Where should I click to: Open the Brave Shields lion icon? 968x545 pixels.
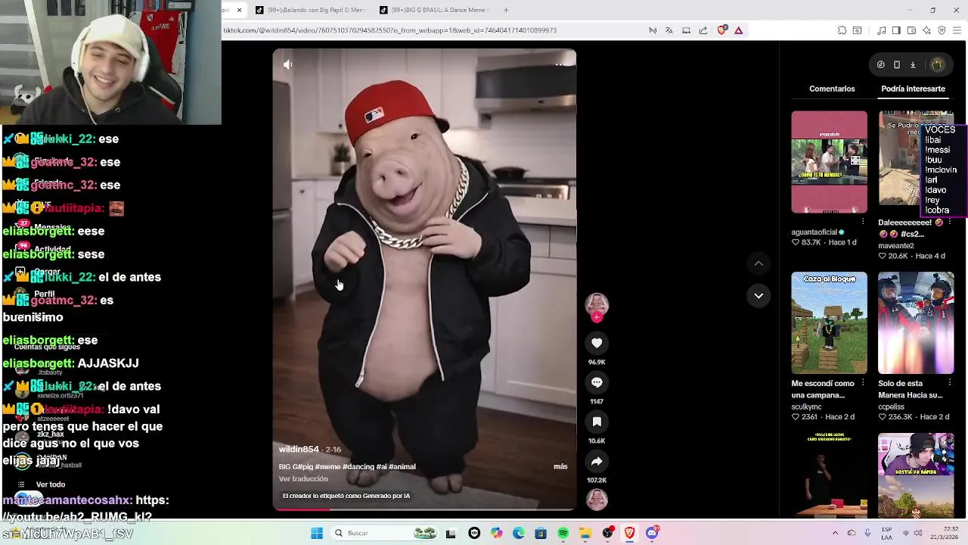[721, 30]
